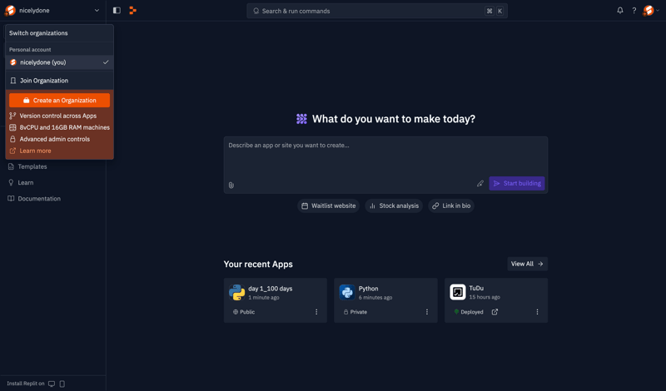Click the improve prompt pen icon
Screen dimensions: 666x391
pyautogui.click(x=480, y=183)
